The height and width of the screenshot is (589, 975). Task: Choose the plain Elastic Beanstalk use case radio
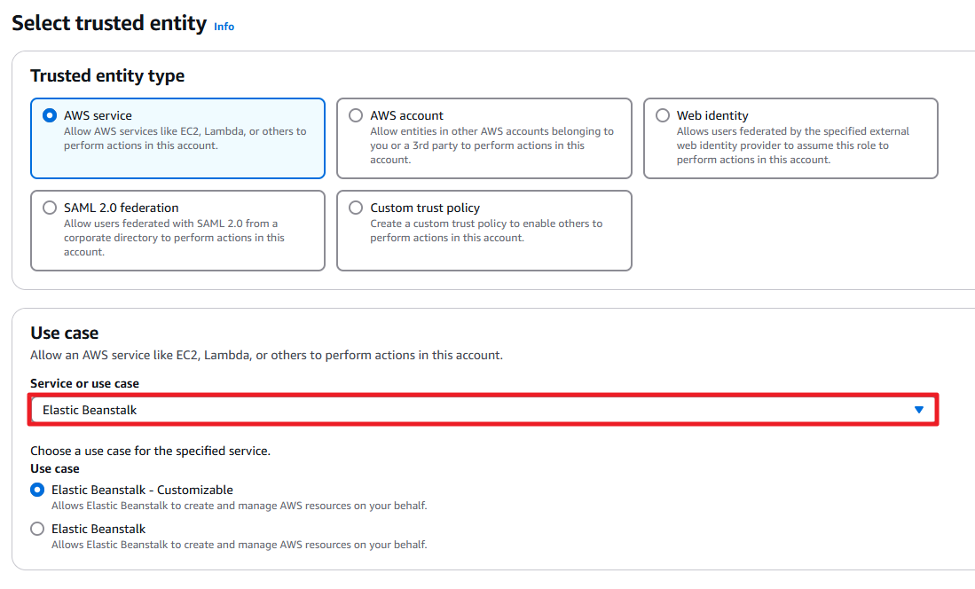pyautogui.click(x=37, y=529)
